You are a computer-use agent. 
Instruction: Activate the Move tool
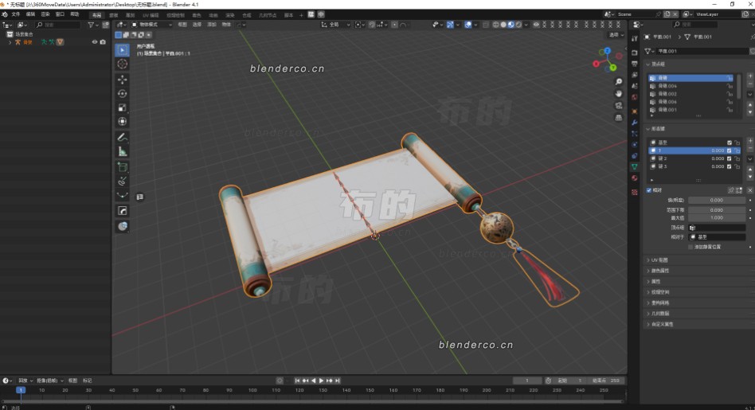(x=123, y=80)
